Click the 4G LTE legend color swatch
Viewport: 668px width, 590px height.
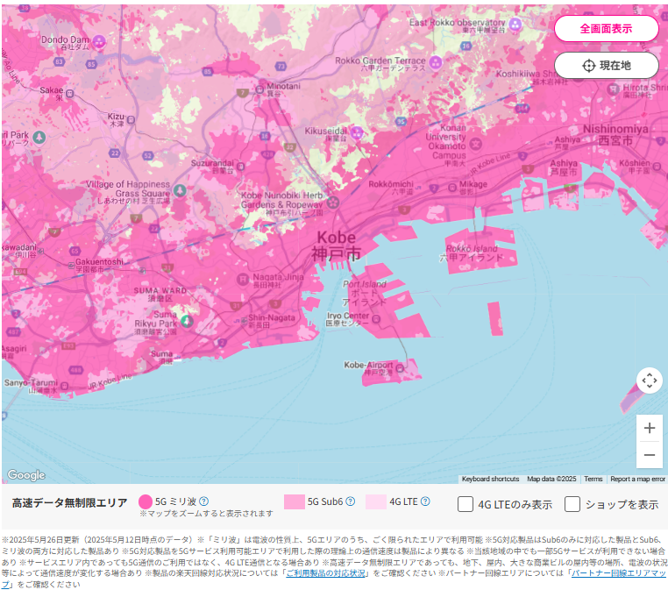[x=376, y=501]
